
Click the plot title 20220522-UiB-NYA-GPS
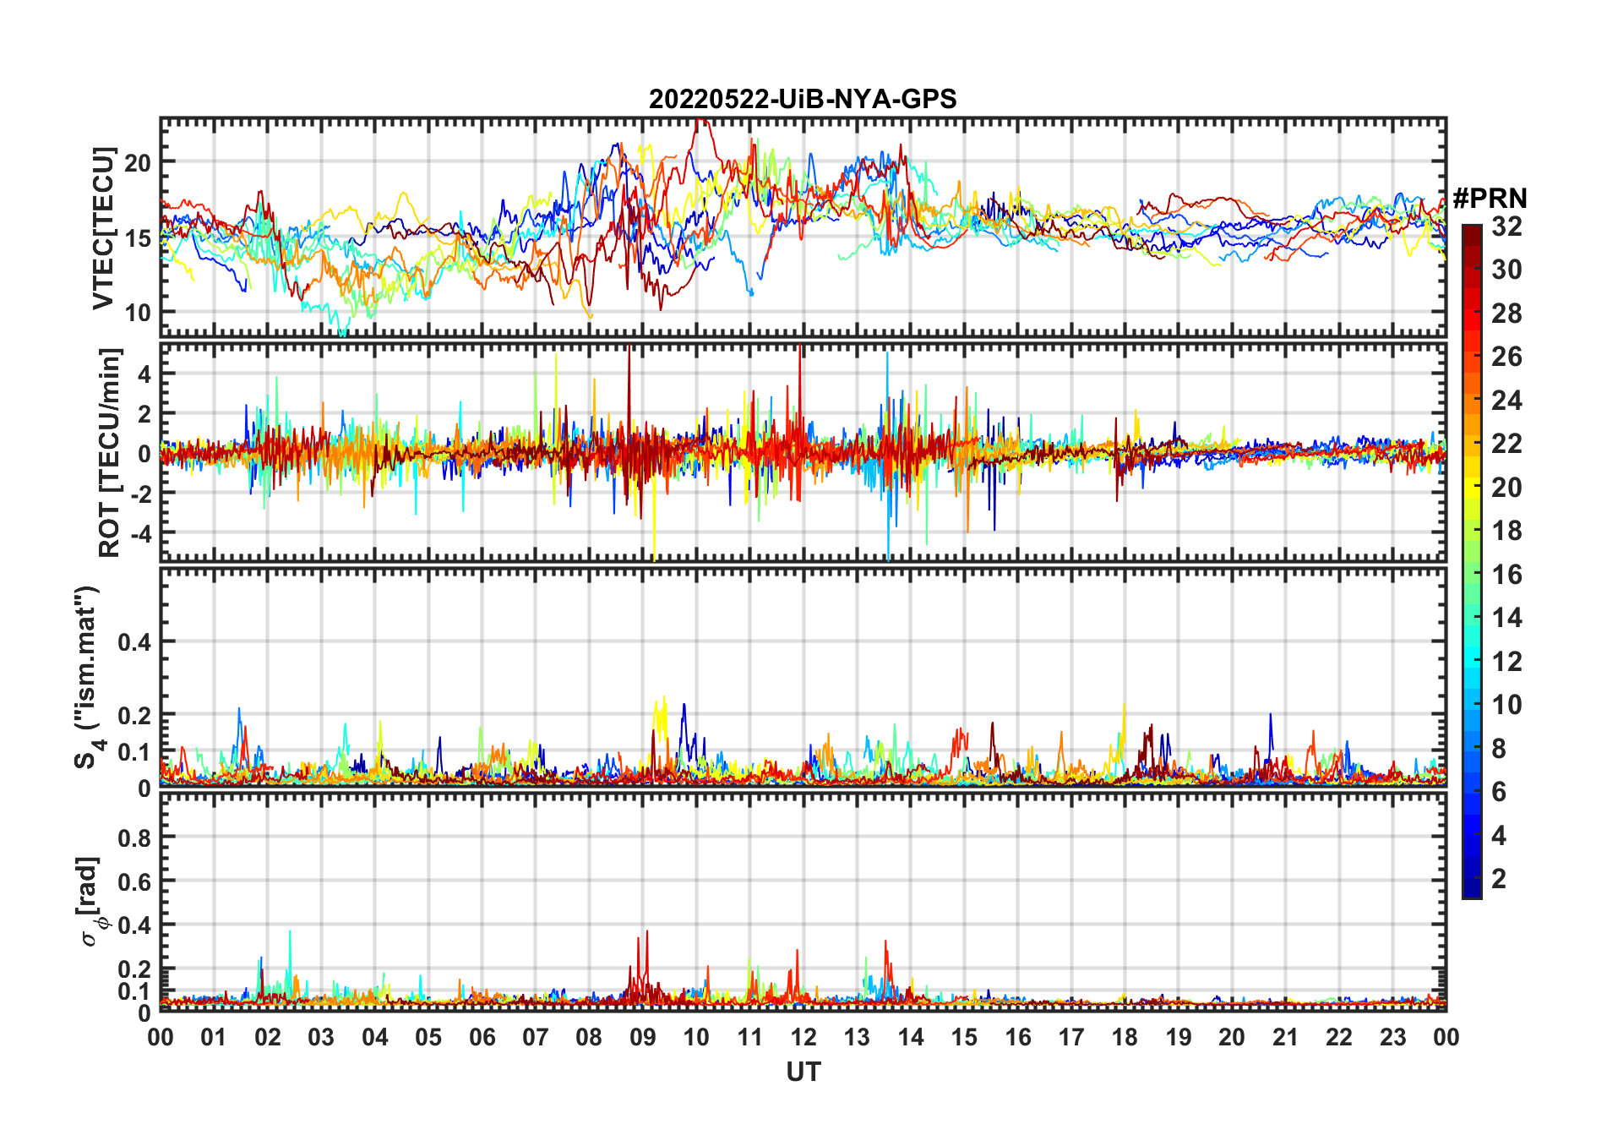tap(803, 99)
